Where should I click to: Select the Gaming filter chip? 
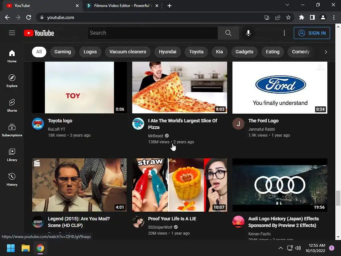tap(63, 52)
